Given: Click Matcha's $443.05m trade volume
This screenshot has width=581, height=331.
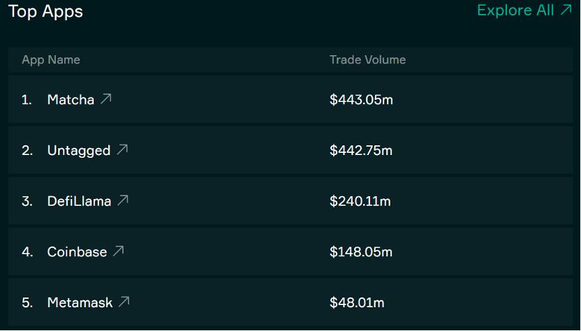Looking at the screenshot, I should pos(361,100).
